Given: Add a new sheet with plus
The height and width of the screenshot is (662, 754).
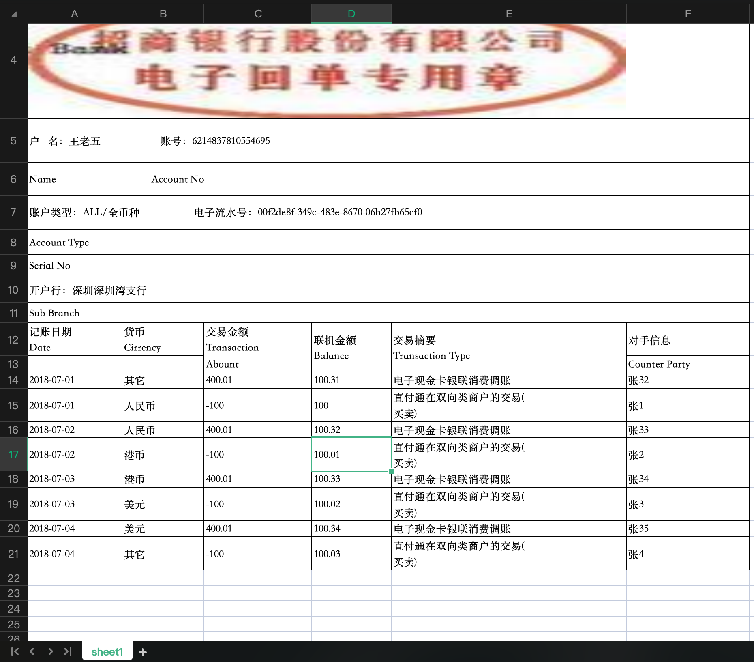Looking at the screenshot, I should tap(143, 652).
